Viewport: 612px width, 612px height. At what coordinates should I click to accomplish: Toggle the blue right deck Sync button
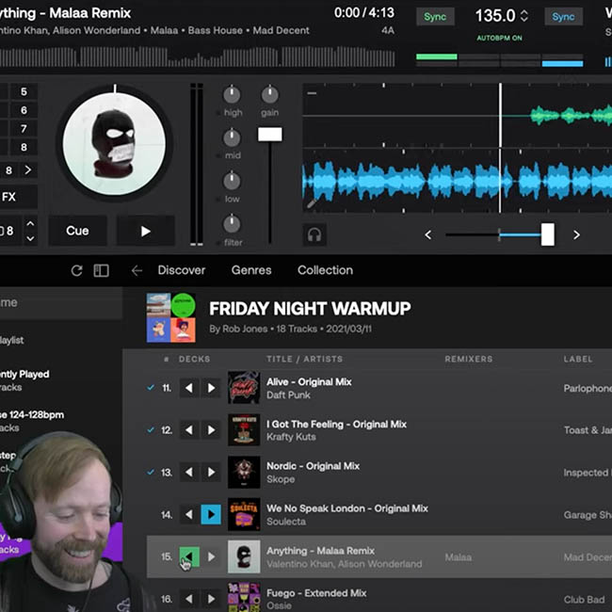point(563,17)
